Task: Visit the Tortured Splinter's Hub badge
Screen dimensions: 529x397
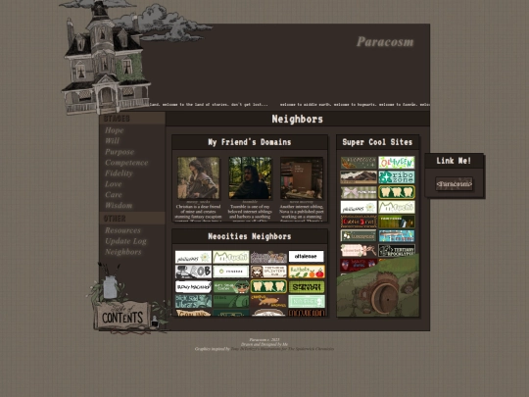Action: [x=268, y=272]
